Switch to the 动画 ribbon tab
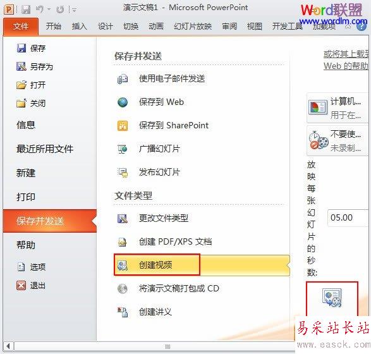The height and width of the screenshot is (354, 371). [x=156, y=26]
